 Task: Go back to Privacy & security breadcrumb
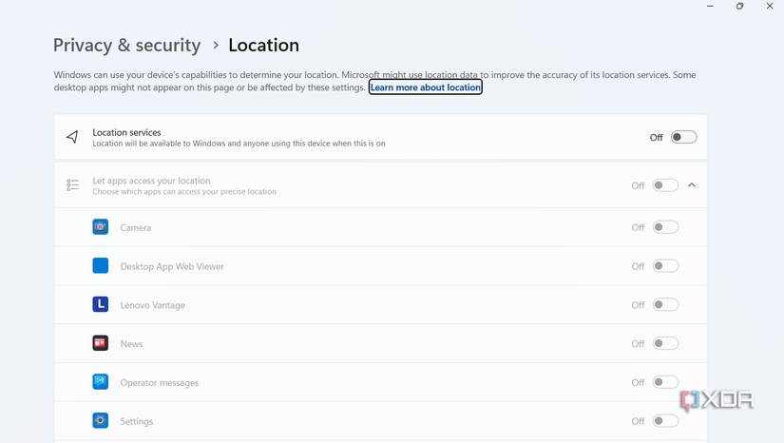126,45
